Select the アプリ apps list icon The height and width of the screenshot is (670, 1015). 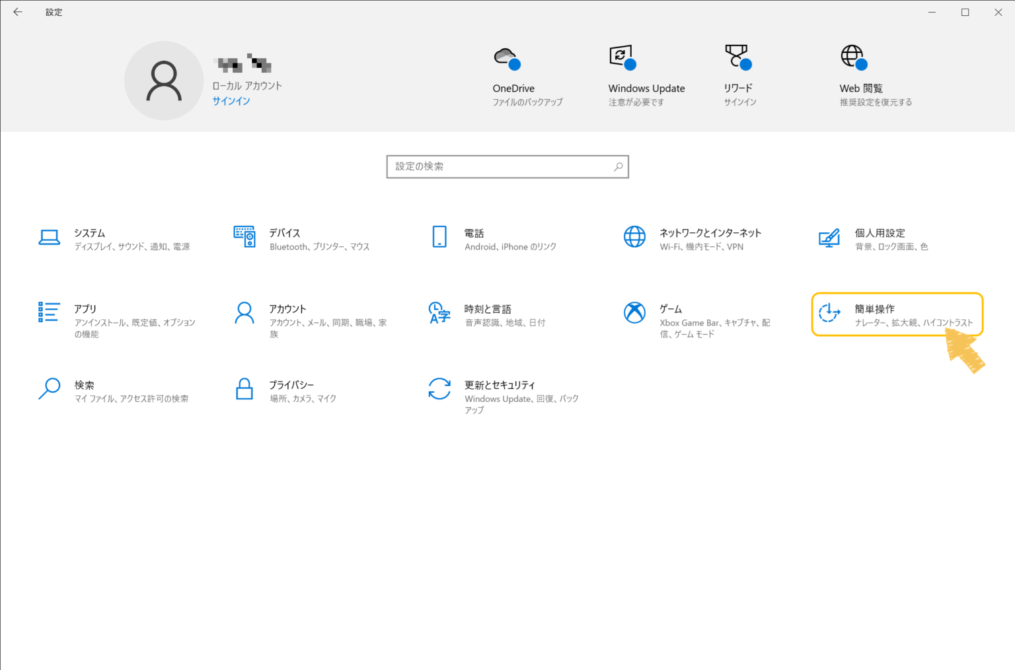point(50,312)
